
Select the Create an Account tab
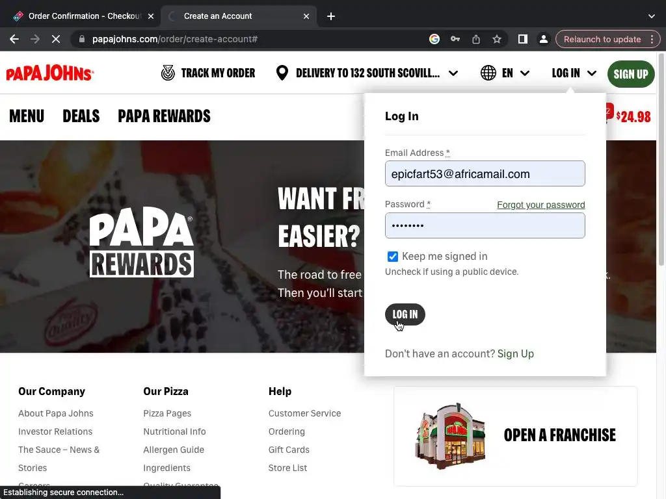click(238, 16)
